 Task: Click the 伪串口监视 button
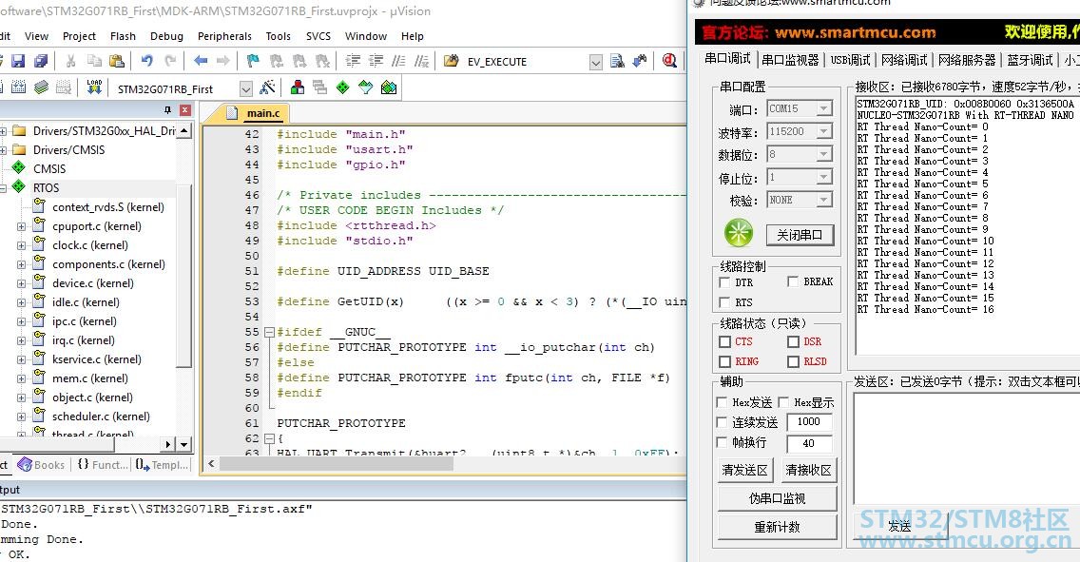777,498
